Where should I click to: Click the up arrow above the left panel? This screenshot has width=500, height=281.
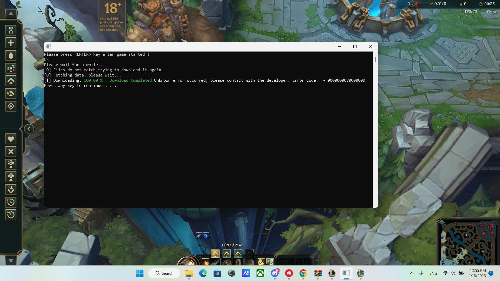click(x=11, y=13)
